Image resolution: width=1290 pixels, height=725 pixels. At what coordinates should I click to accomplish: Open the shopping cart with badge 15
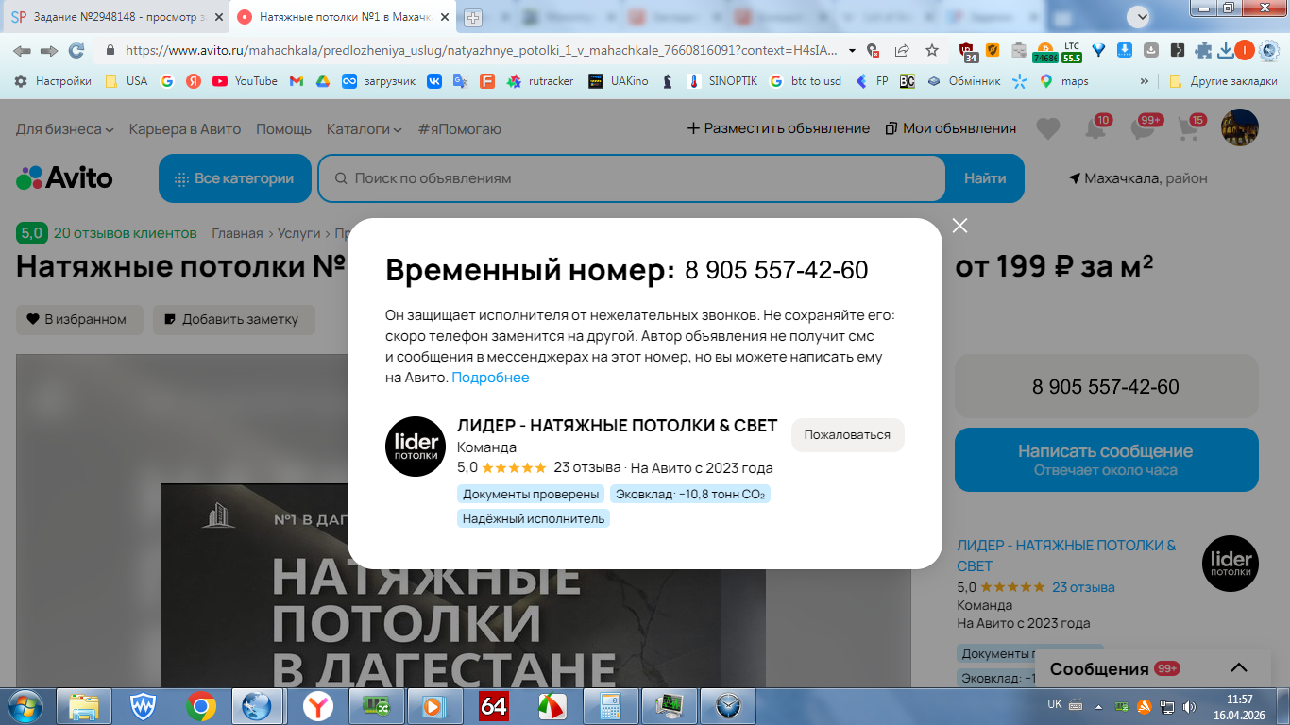pos(1189,128)
